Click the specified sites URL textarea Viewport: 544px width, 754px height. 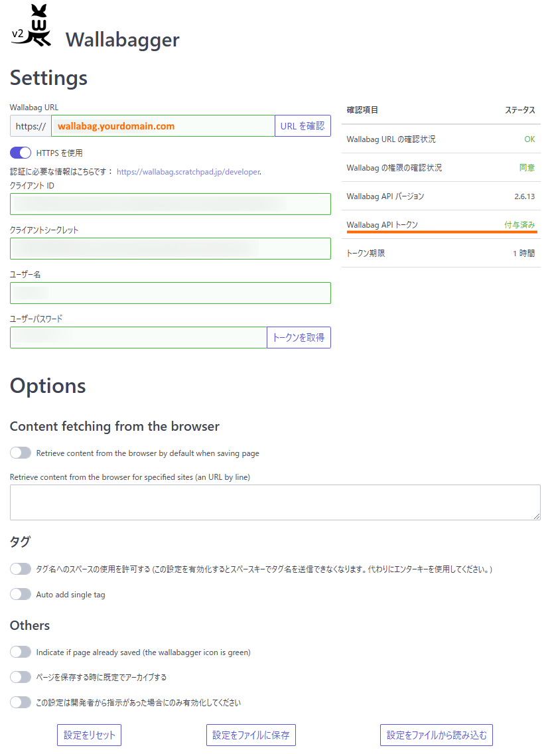[275, 502]
